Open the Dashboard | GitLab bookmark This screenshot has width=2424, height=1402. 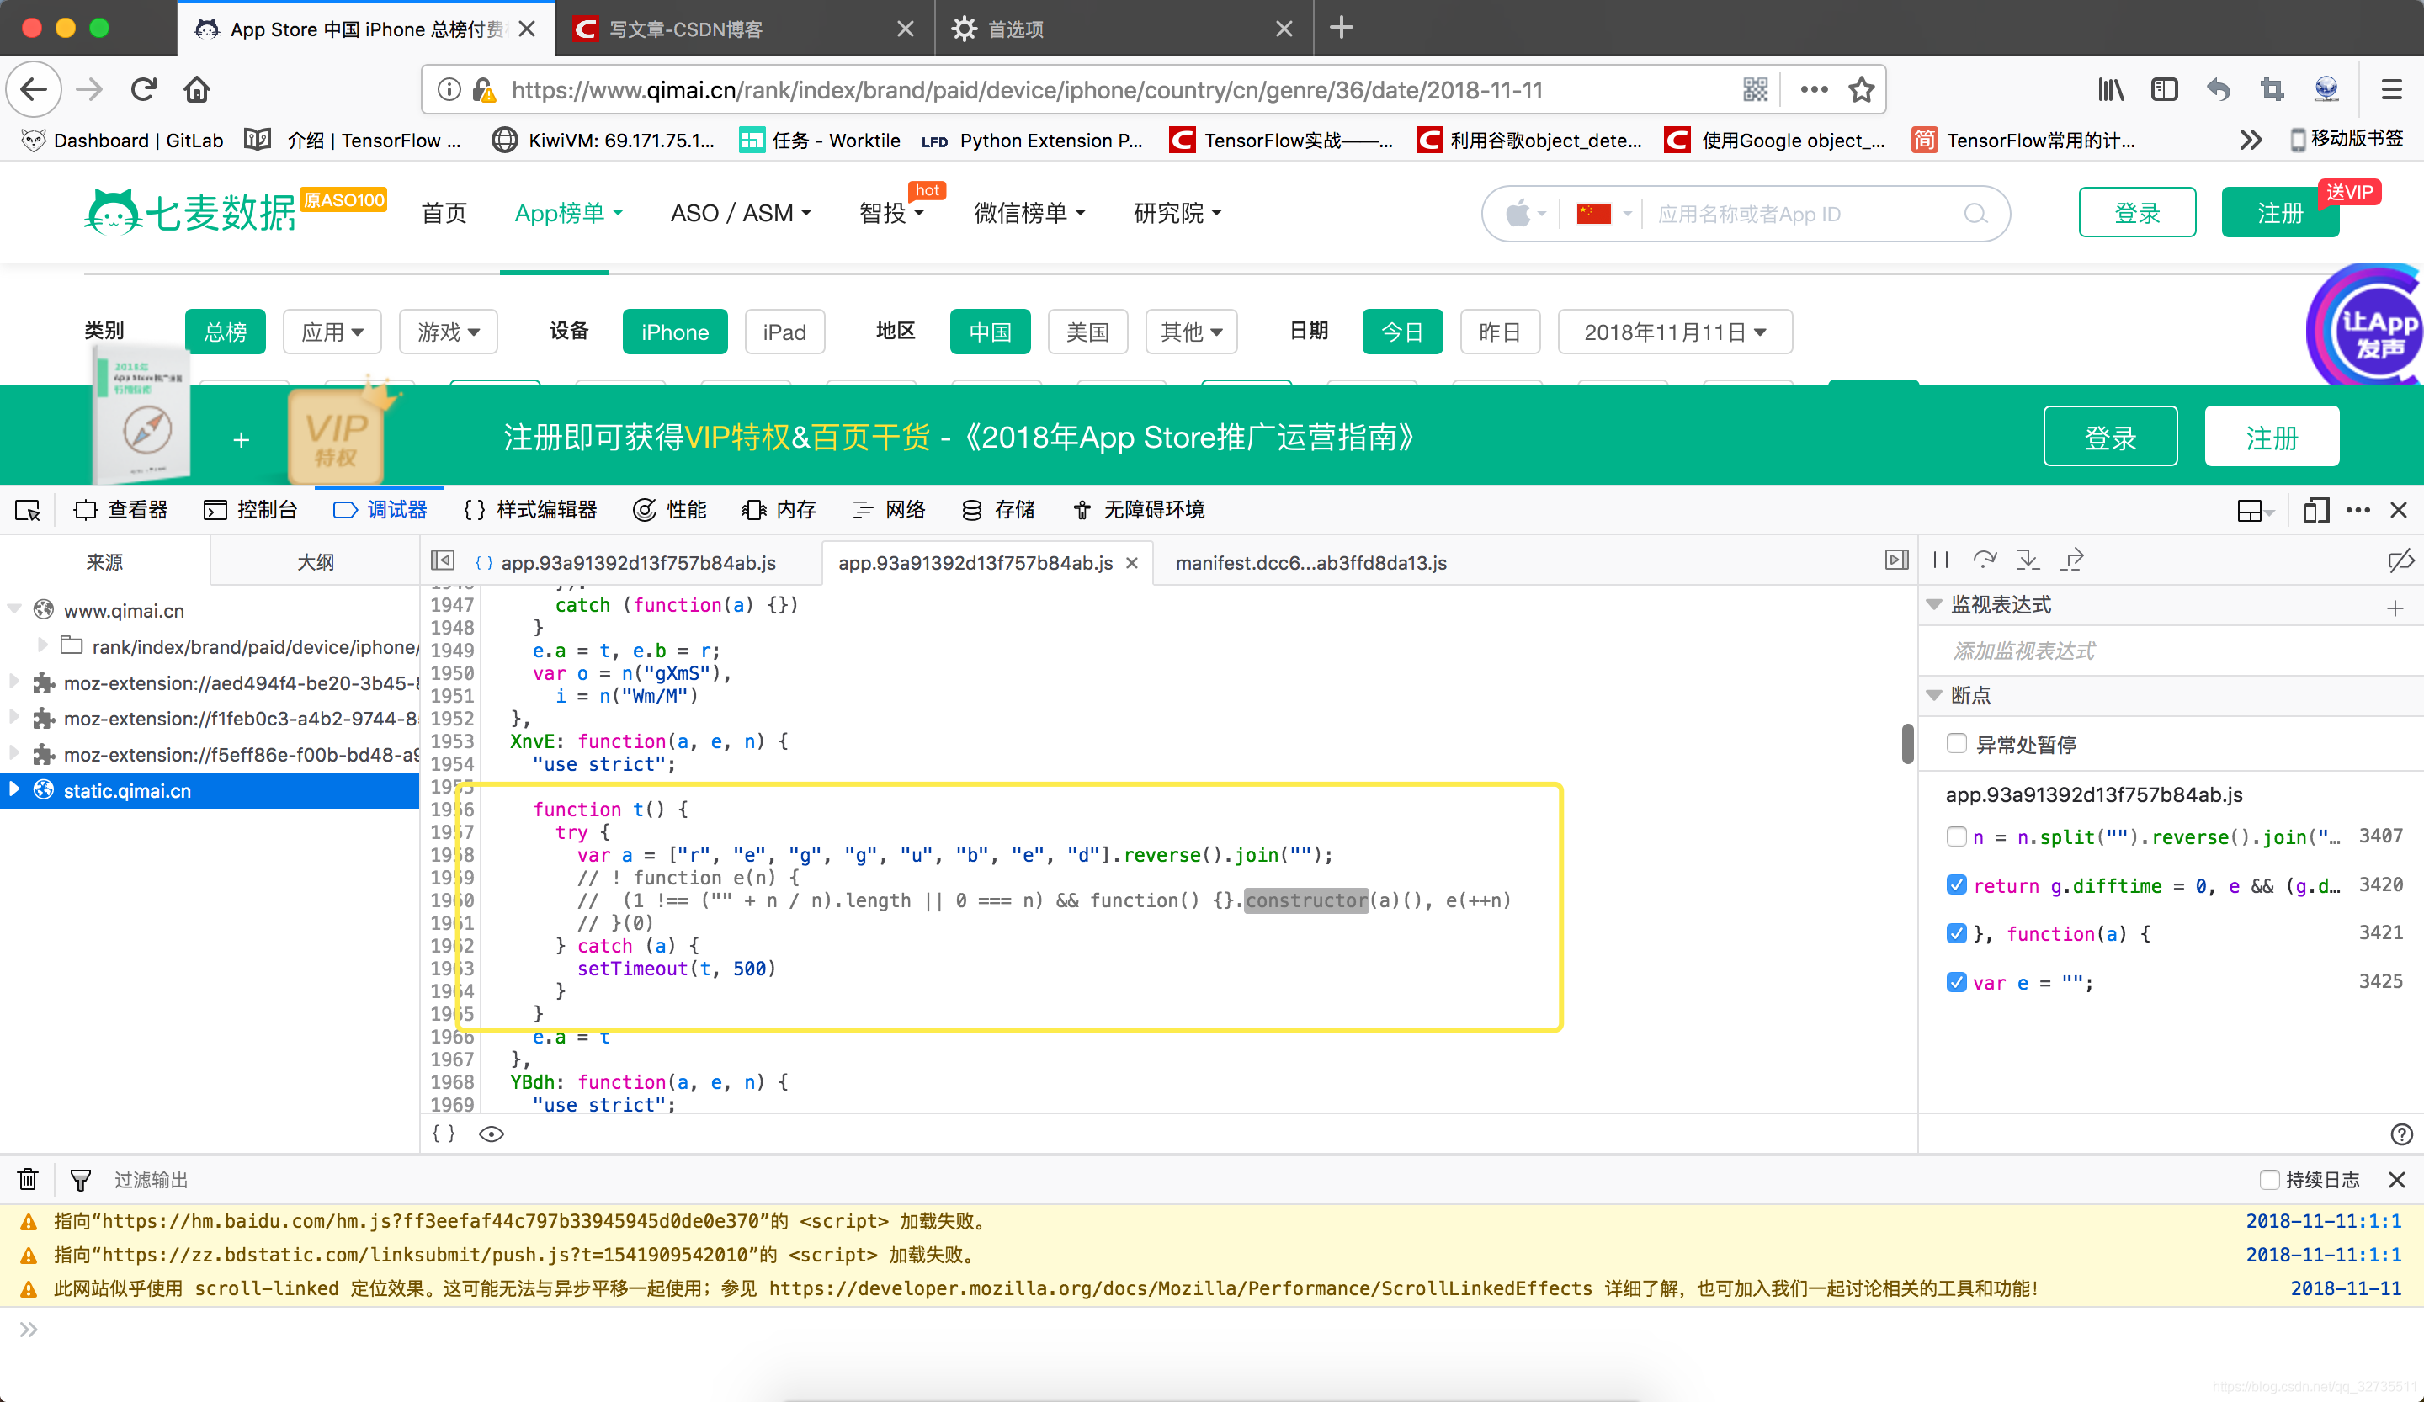point(122,141)
